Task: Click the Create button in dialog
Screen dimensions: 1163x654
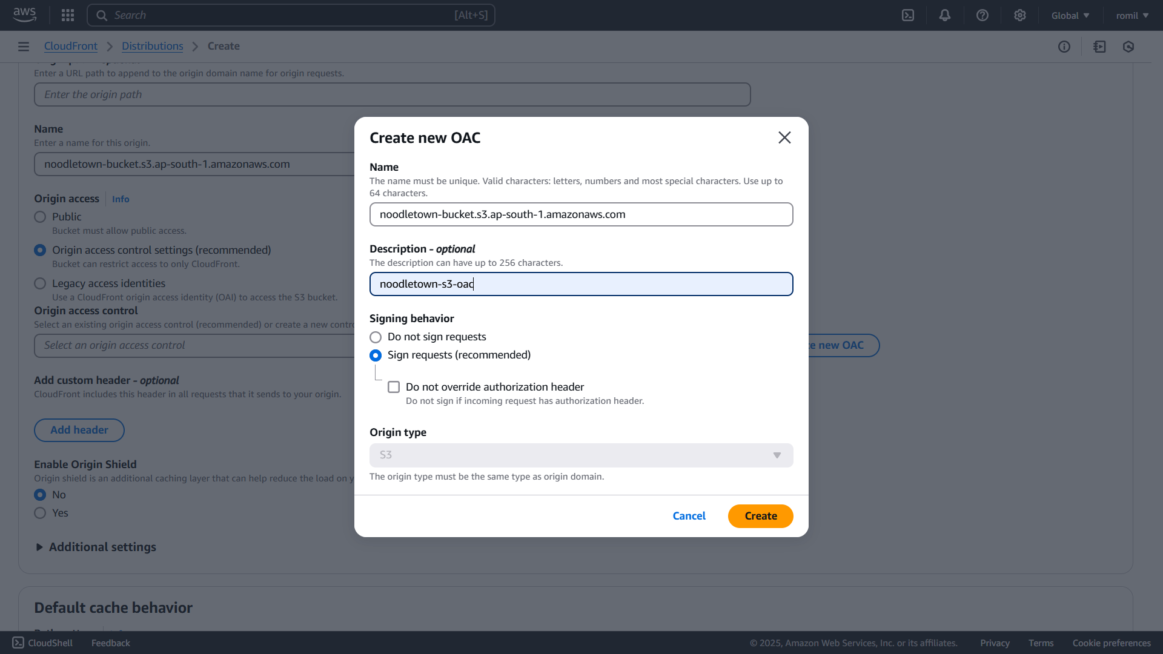Action: click(761, 516)
